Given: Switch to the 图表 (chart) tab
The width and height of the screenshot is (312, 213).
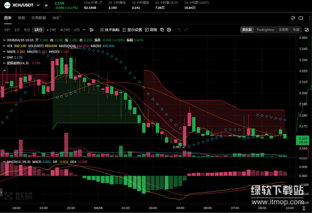Looking at the screenshot, I should point(8,18).
